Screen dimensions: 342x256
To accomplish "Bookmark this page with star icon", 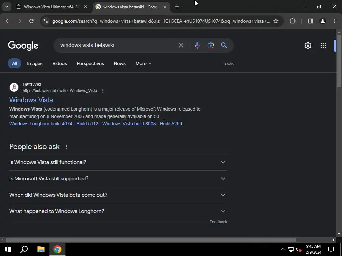I will [276, 21].
